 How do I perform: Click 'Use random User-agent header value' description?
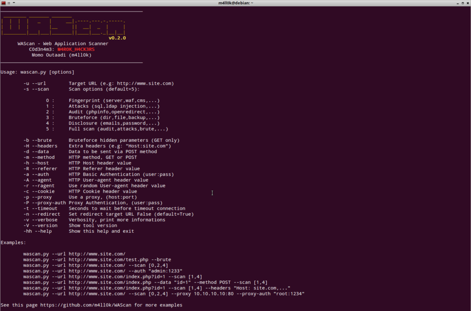[x=117, y=186]
